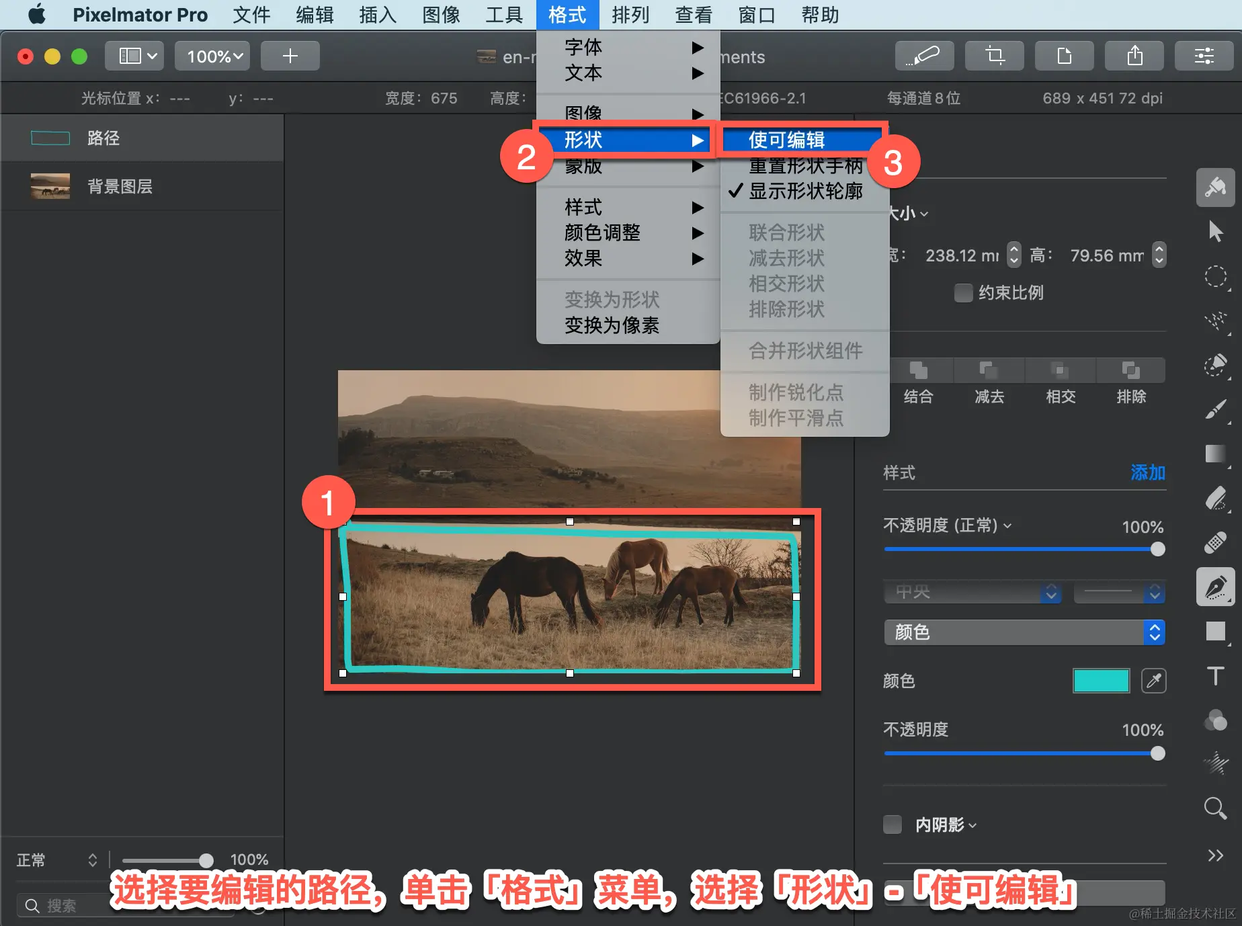The width and height of the screenshot is (1242, 926).
Task: Open the 编辑 menu
Action: point(315,15)
